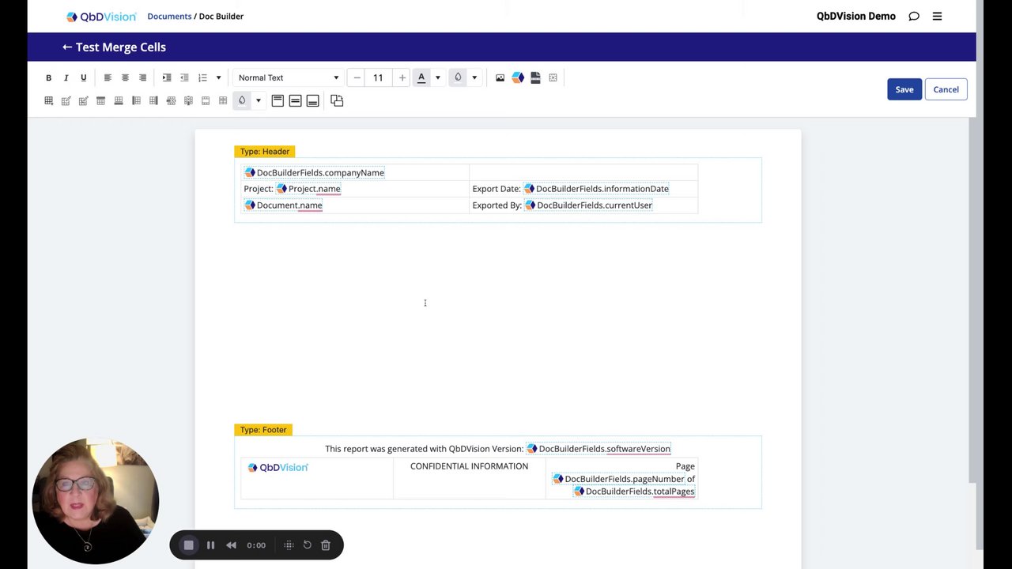Insert an image into the document
Screen dimensions: 1012x569
click(x=500, y=77)
